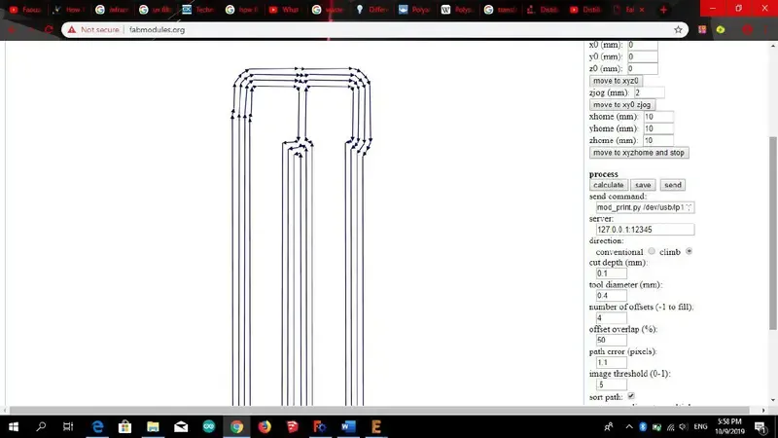
Task: Switch to the What YouTube tab
Action: pos(285,10)
